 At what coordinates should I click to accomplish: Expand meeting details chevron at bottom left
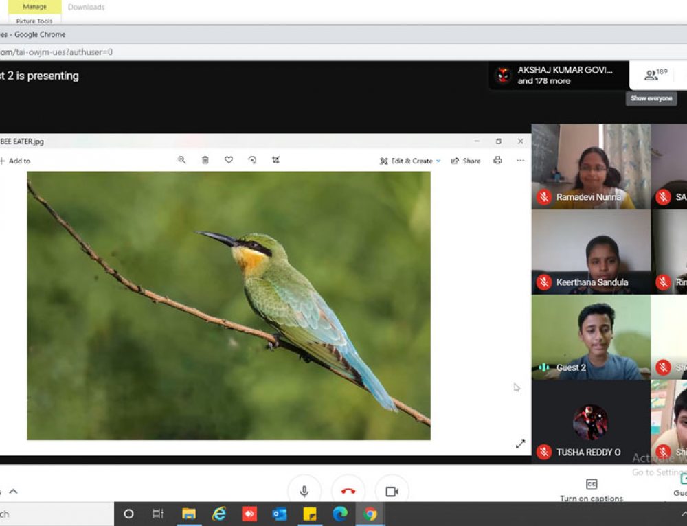tap(13, 492)
